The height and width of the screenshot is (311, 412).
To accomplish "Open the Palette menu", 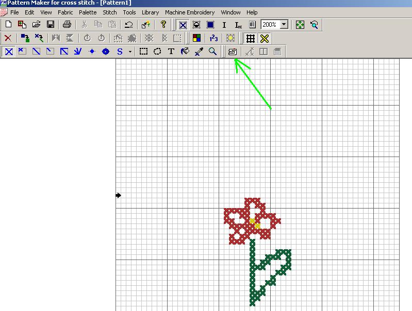I will [x=88, y=12].
